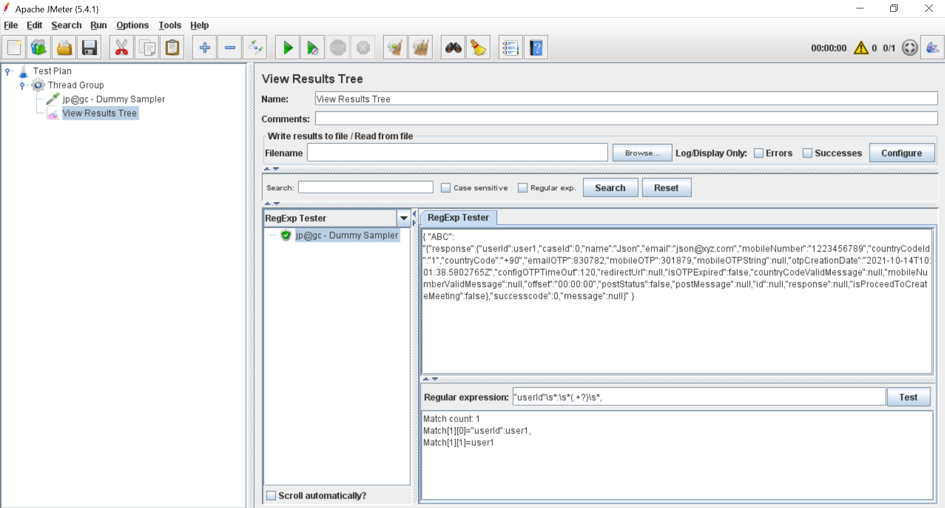Select jp@gc - Dummy Sampler in test plan tree

click(x=113, y=99)
